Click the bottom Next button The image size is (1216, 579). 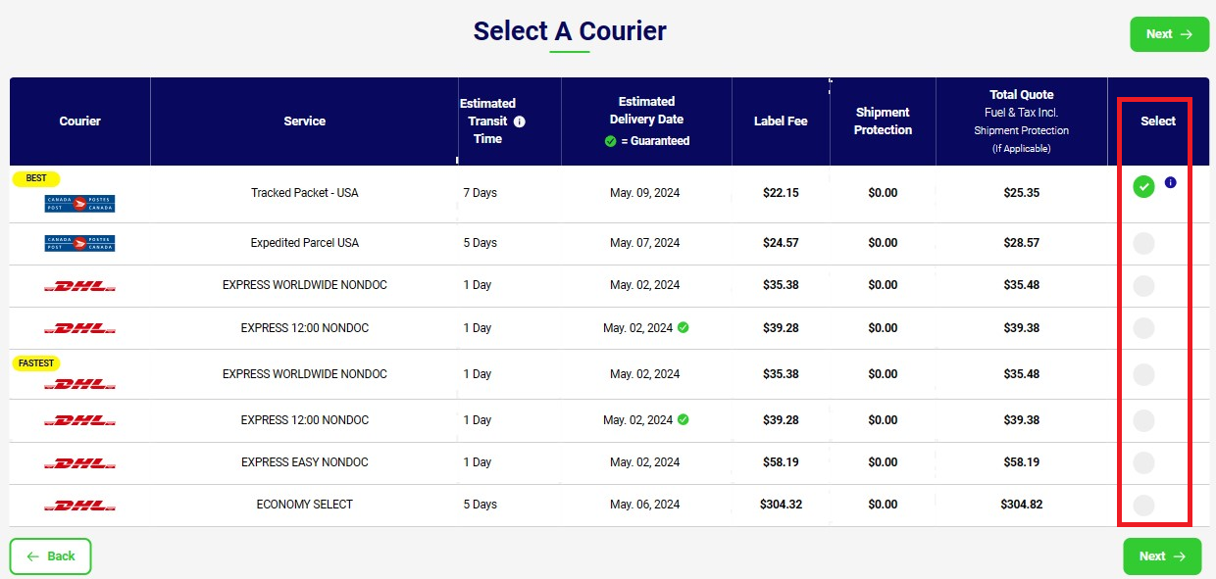(1162, 556)
